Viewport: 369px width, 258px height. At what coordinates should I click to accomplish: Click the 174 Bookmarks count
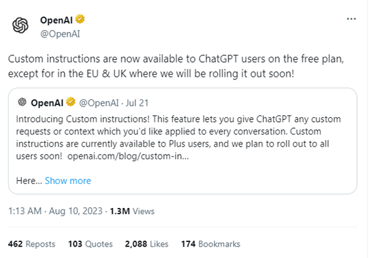tap(210, 244)
